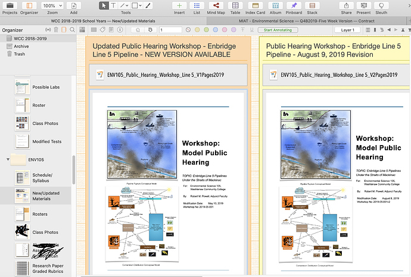This screenshot has height=277, width=411.
Task: Open the info inspector icon
Action: point(120,30)
